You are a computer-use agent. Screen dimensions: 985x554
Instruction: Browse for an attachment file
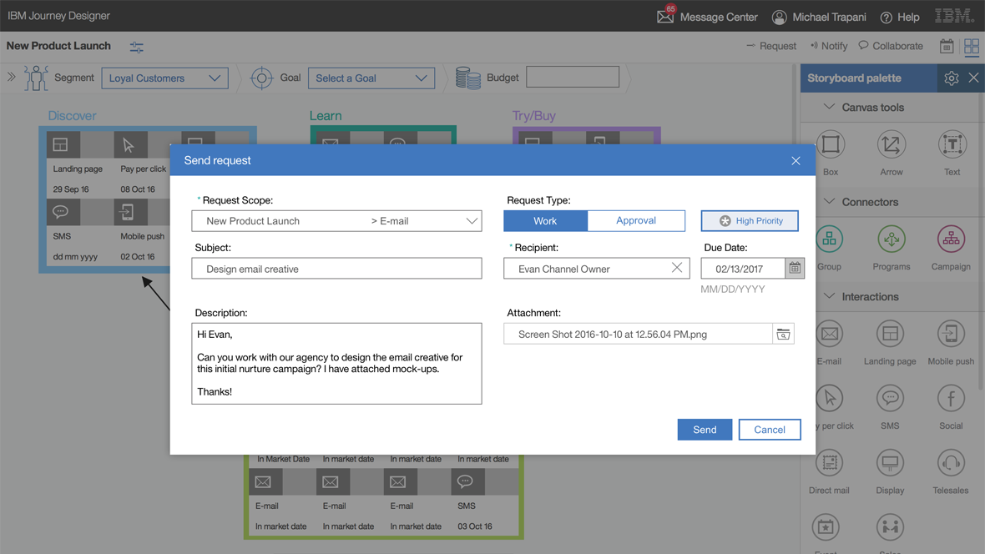(x=783, y=335)
